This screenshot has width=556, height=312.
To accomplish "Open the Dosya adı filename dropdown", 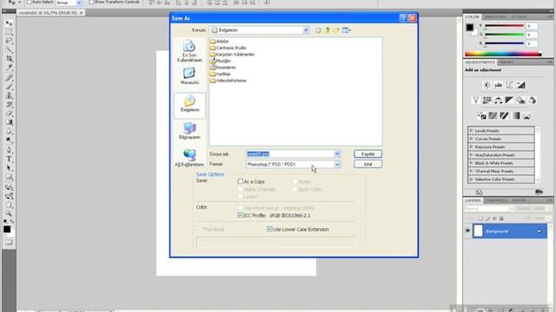I will (337, 154).
